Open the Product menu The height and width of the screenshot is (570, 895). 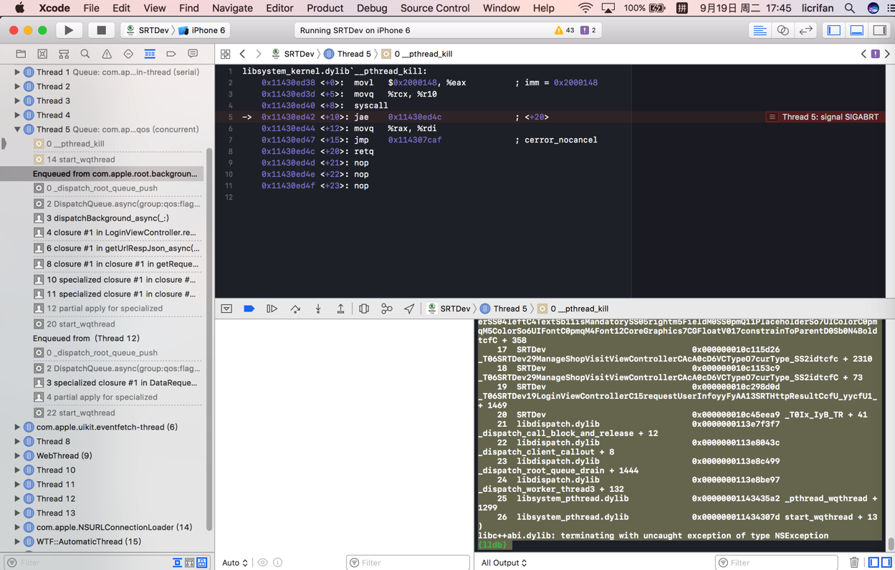[x=325, y=8]
